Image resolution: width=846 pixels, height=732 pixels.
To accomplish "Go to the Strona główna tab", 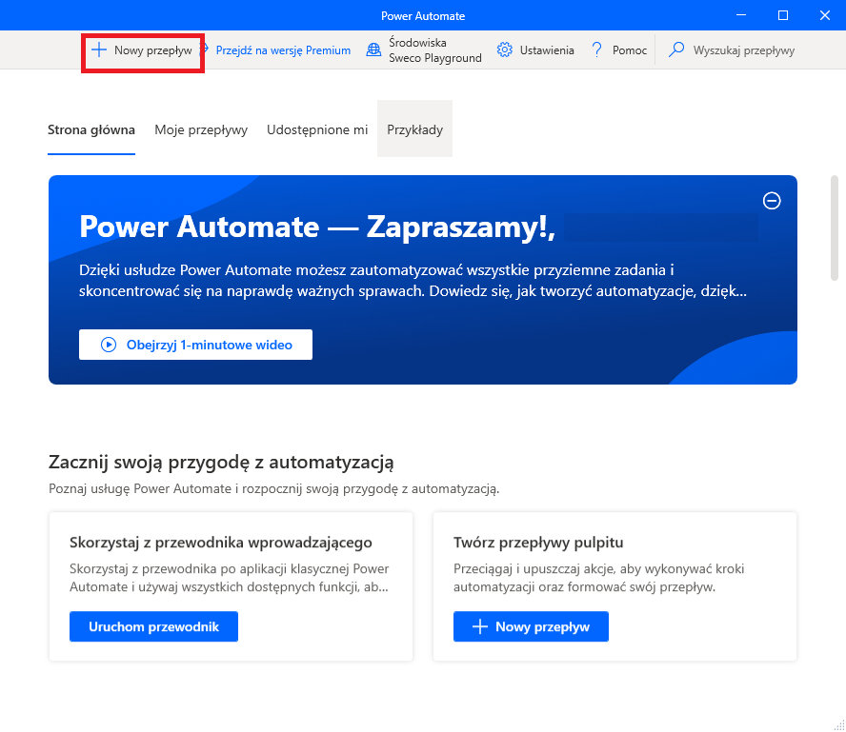I will coord(91,129).
